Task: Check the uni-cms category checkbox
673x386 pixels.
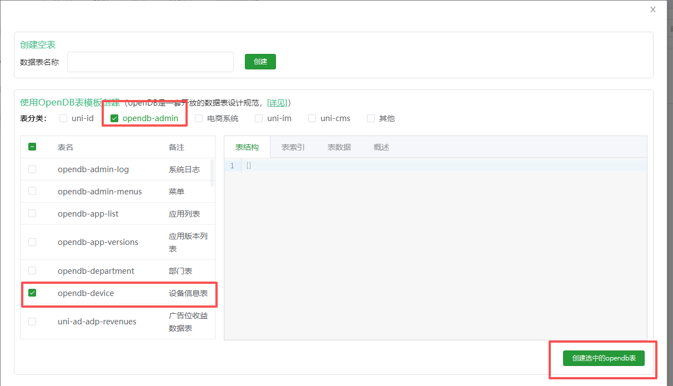Action: tap(312, 118)
